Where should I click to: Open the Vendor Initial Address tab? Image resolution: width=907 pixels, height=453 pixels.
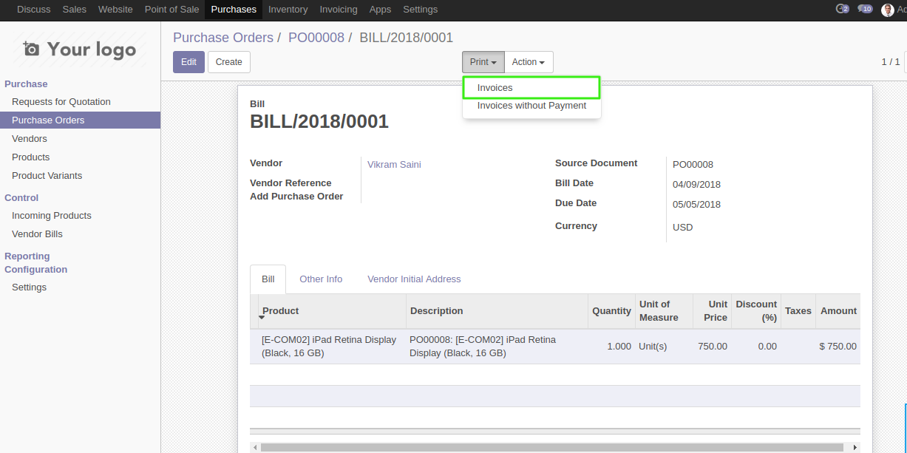point(414,279)
